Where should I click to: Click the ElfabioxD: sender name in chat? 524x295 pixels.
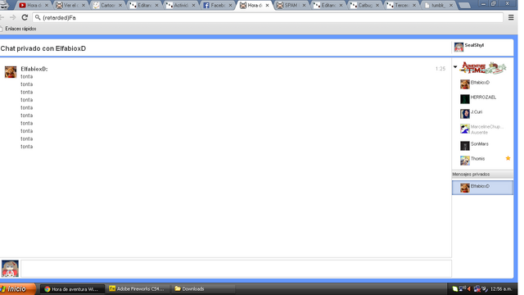[34, 69]
